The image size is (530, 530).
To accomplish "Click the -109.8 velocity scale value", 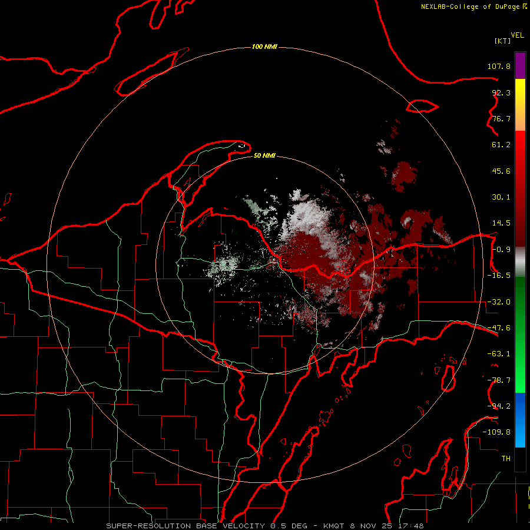I will [x=496, y=432].
